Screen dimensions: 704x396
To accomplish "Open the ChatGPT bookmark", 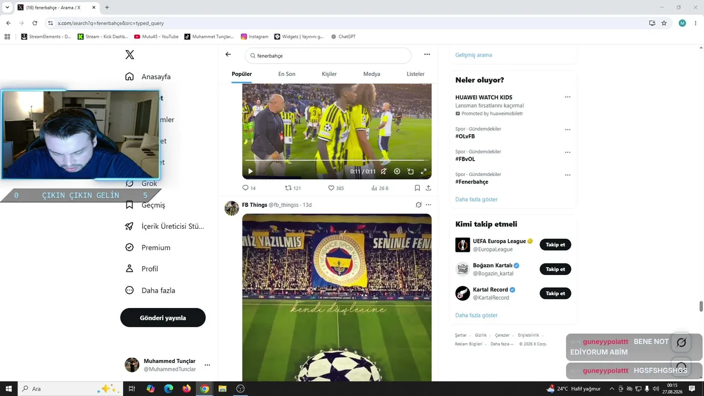I will 343,37.
